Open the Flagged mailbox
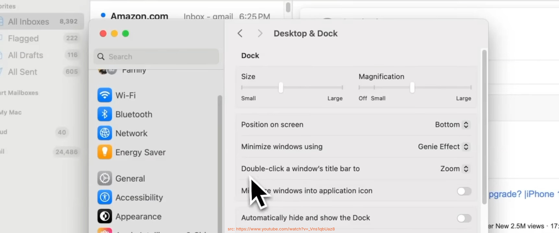559x233 pixels. point(23,39)
